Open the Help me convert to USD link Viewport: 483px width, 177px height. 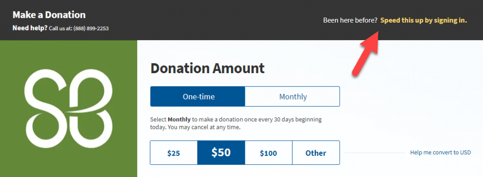click(x=441, y=152)
